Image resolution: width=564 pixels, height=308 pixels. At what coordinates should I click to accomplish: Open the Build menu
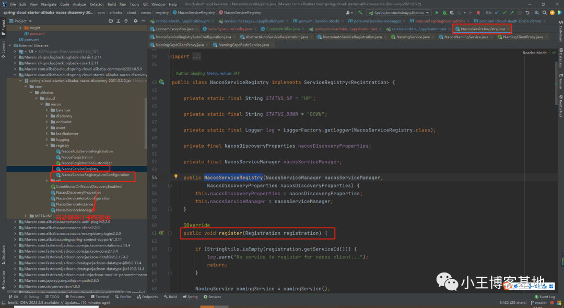coord(112,4)
